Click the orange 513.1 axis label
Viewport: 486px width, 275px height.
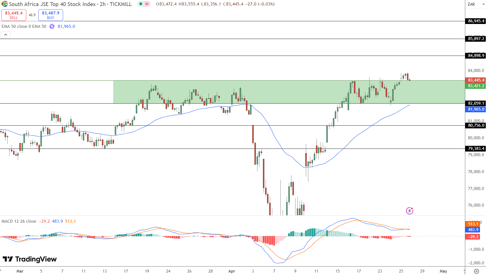[473, 224]
